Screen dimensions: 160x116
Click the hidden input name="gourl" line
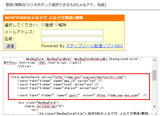(x=82, y=95)
